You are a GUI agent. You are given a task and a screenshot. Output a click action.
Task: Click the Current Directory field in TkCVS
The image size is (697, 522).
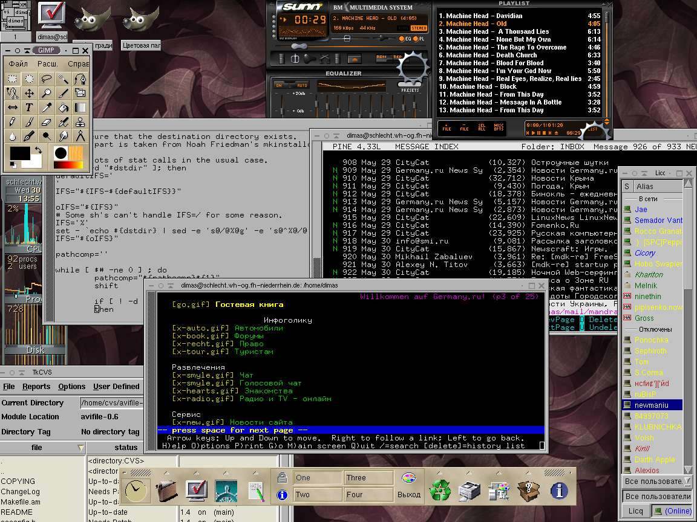[x=111, y=402]
